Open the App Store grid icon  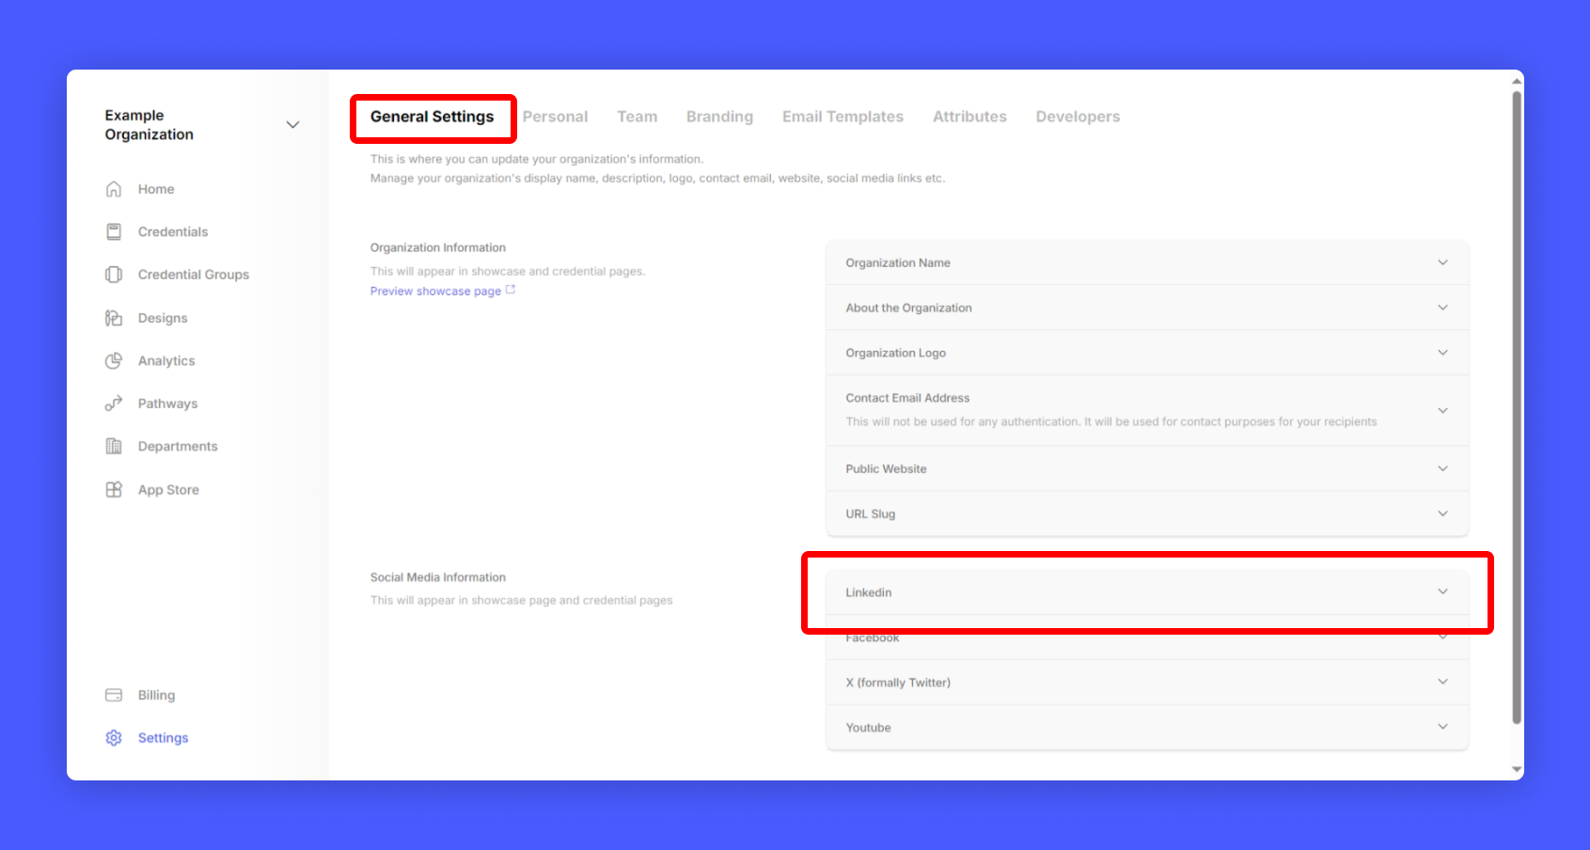pyautogui.click(x=114, y=490)
